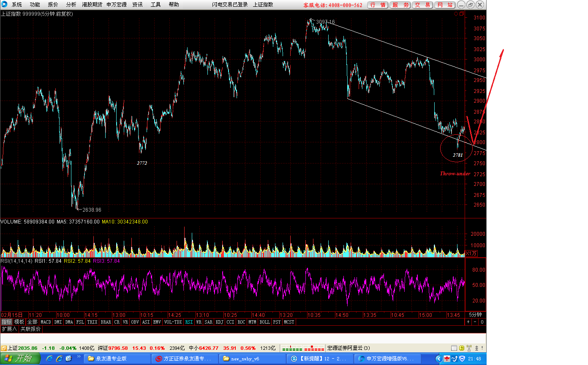Click the 中小 6426.77 index readout
The image size is (588, 365).
(x=203, y=348)
